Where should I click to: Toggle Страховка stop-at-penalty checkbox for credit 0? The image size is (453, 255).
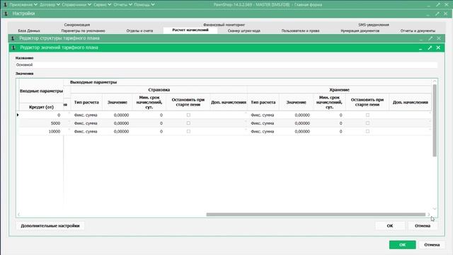188,115
